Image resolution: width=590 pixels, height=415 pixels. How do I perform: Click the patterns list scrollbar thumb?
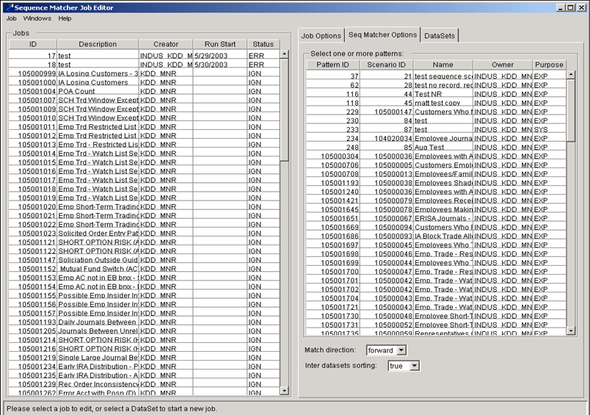pos(571,110)
